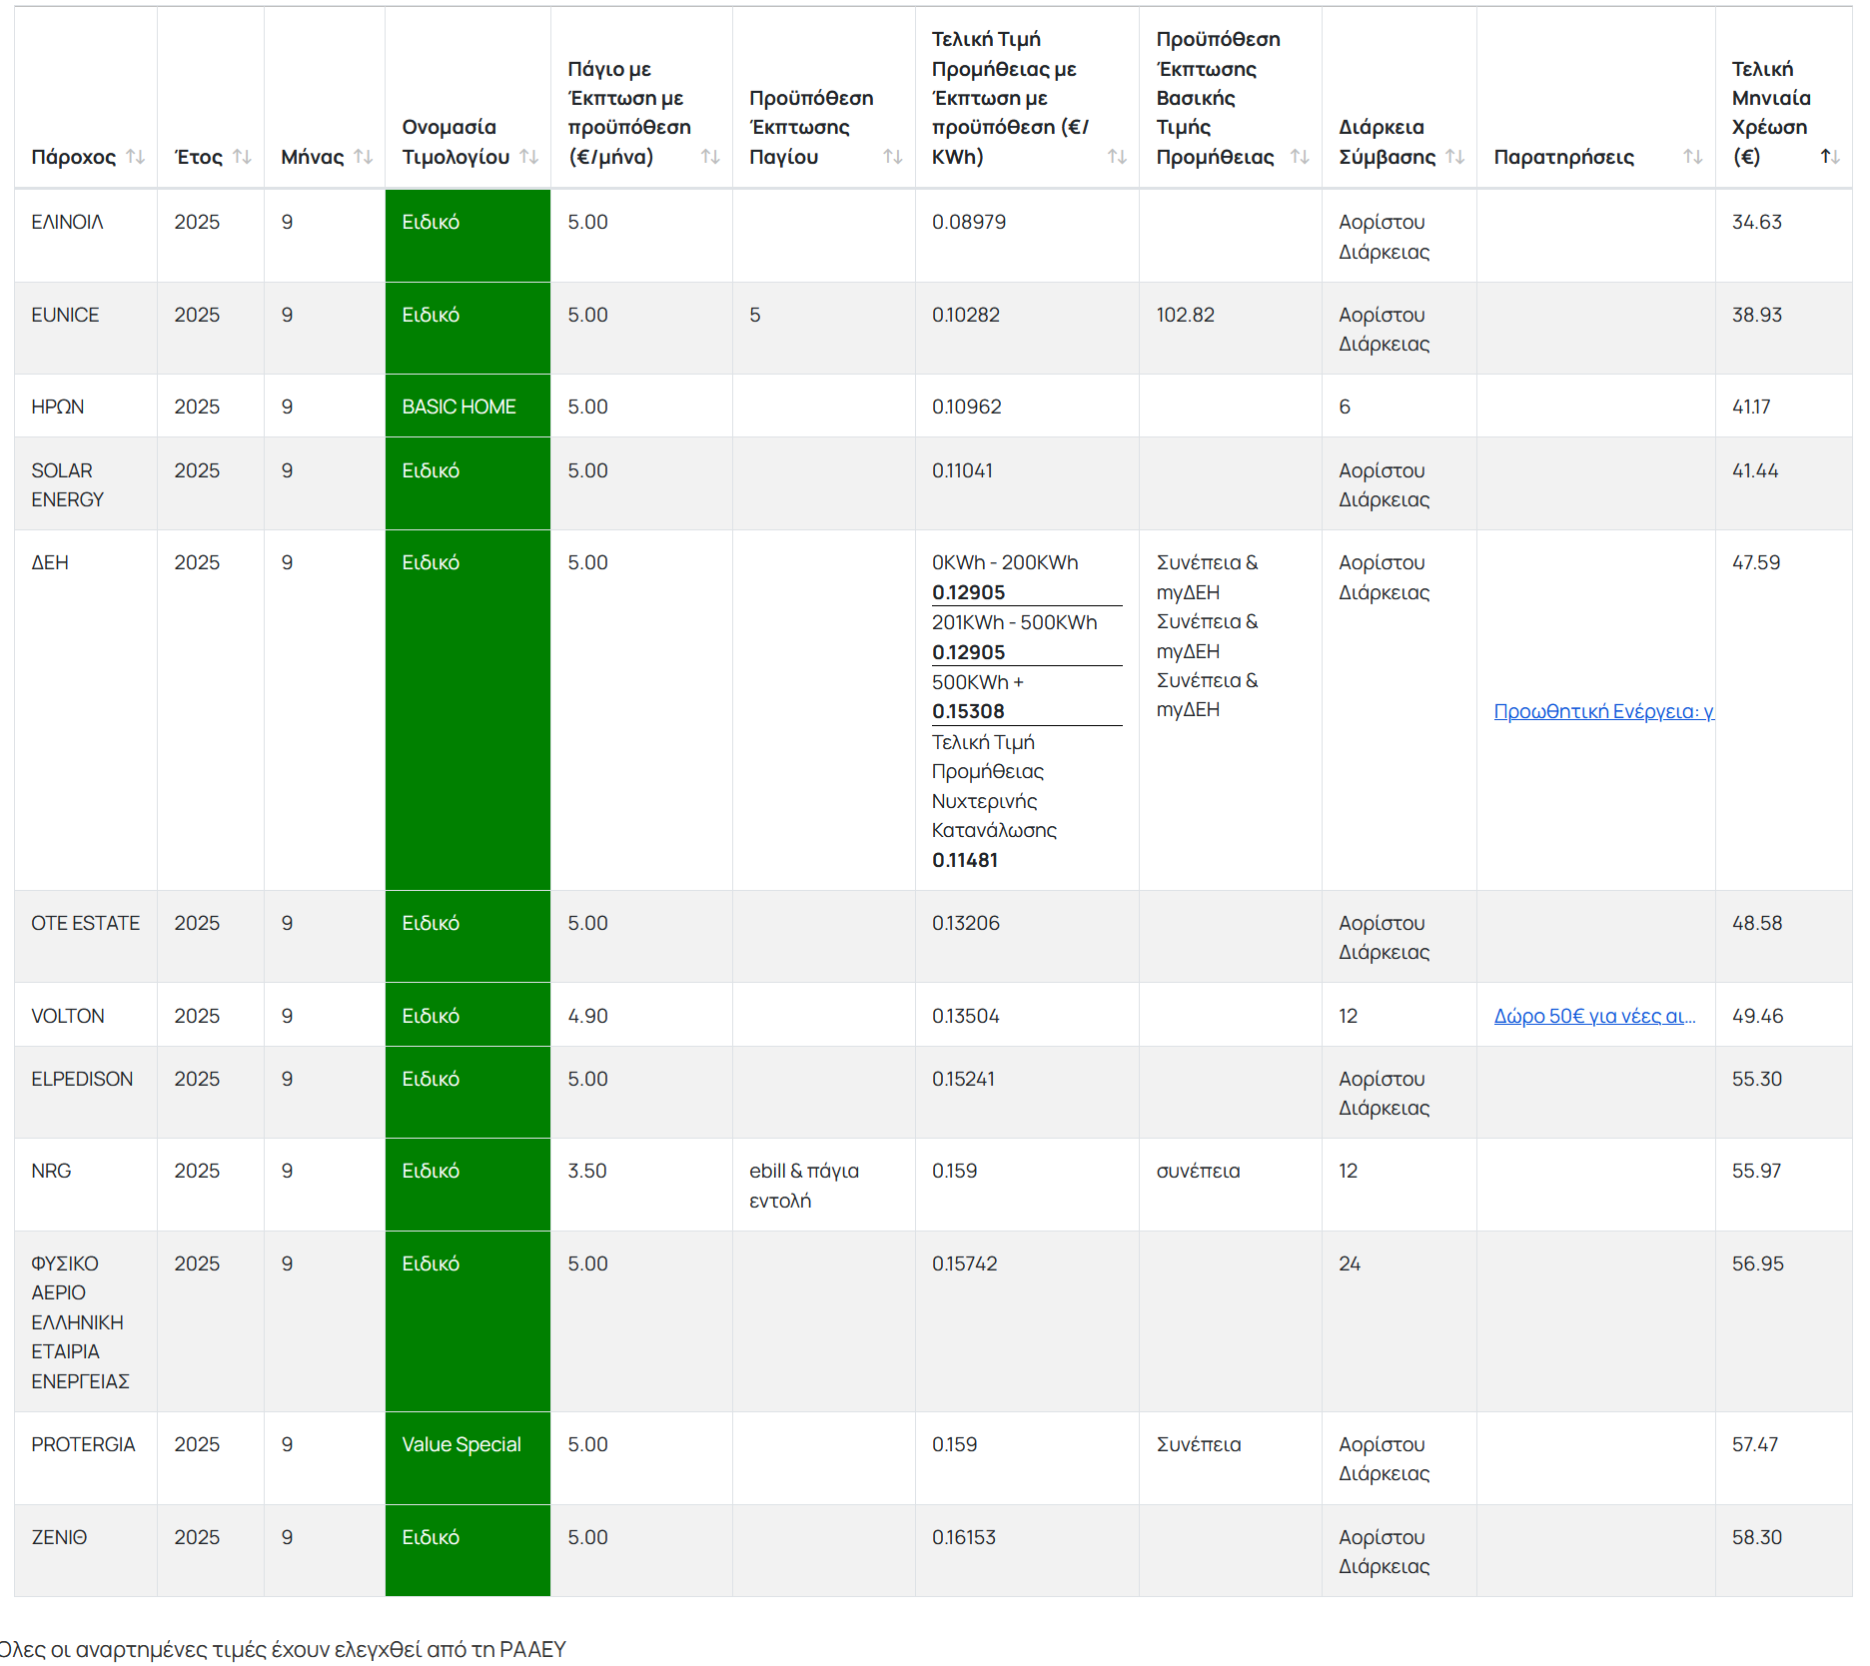
Task: Click the Πάροχος column header text
Action: (x=74, y=157)
